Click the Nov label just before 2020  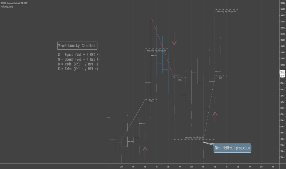[x=180, y=167]
